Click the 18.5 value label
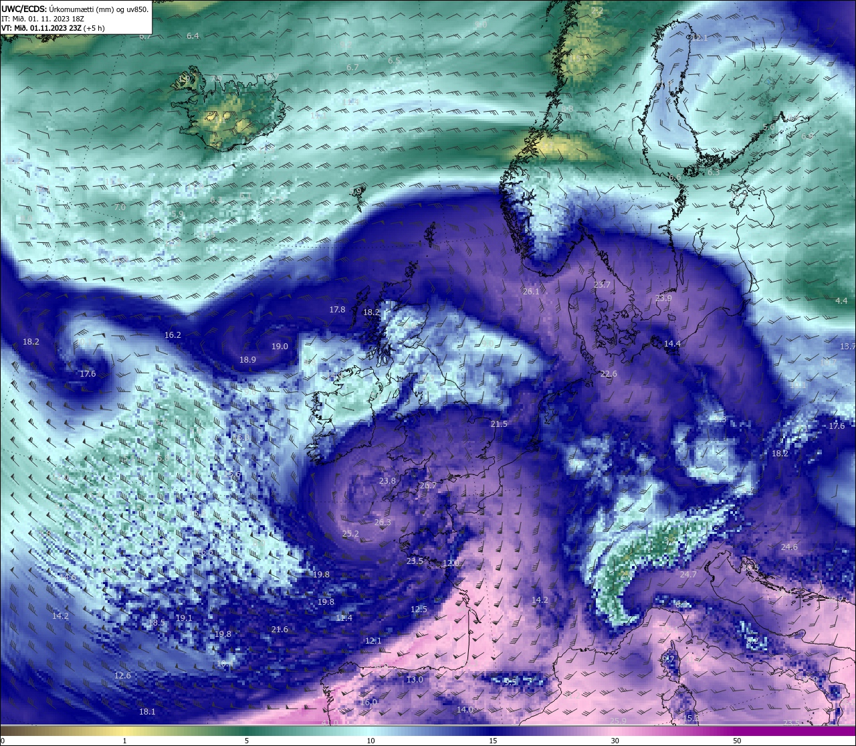 (x=156, y=622)
